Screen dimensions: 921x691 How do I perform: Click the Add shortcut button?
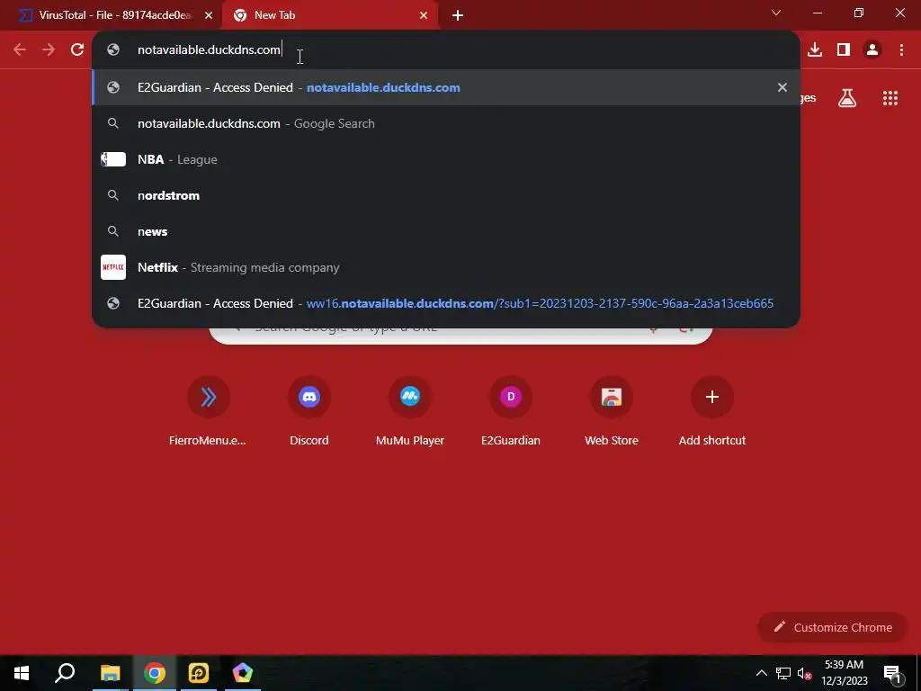712,410
